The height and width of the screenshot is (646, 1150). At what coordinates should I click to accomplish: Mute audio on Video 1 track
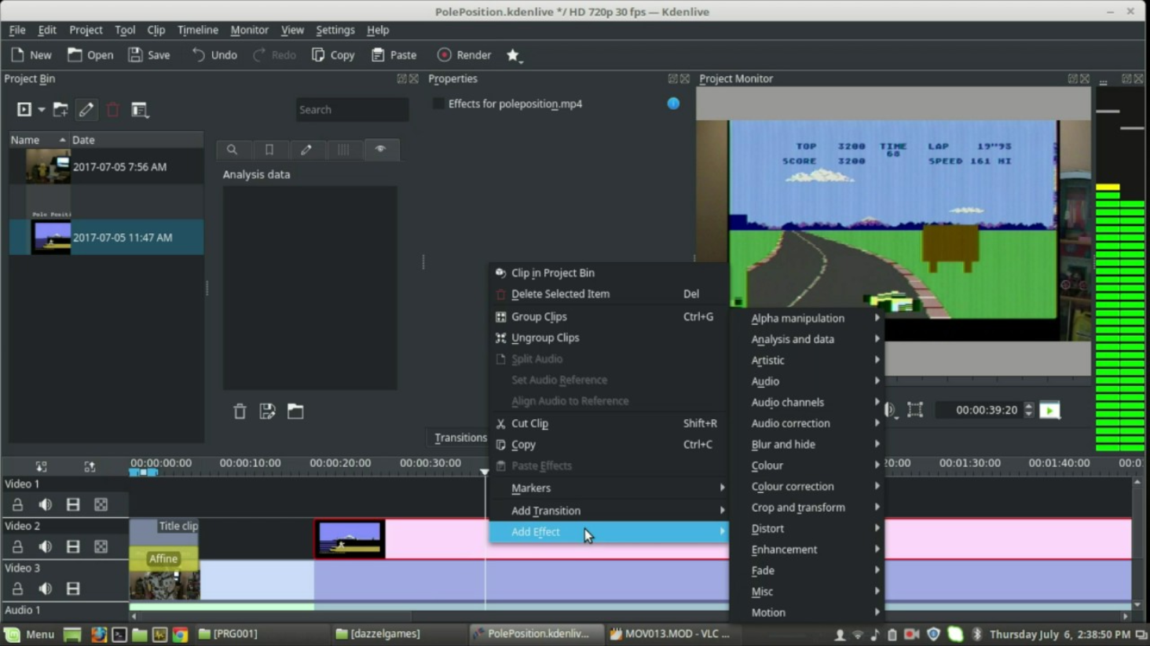click(46, 505)
